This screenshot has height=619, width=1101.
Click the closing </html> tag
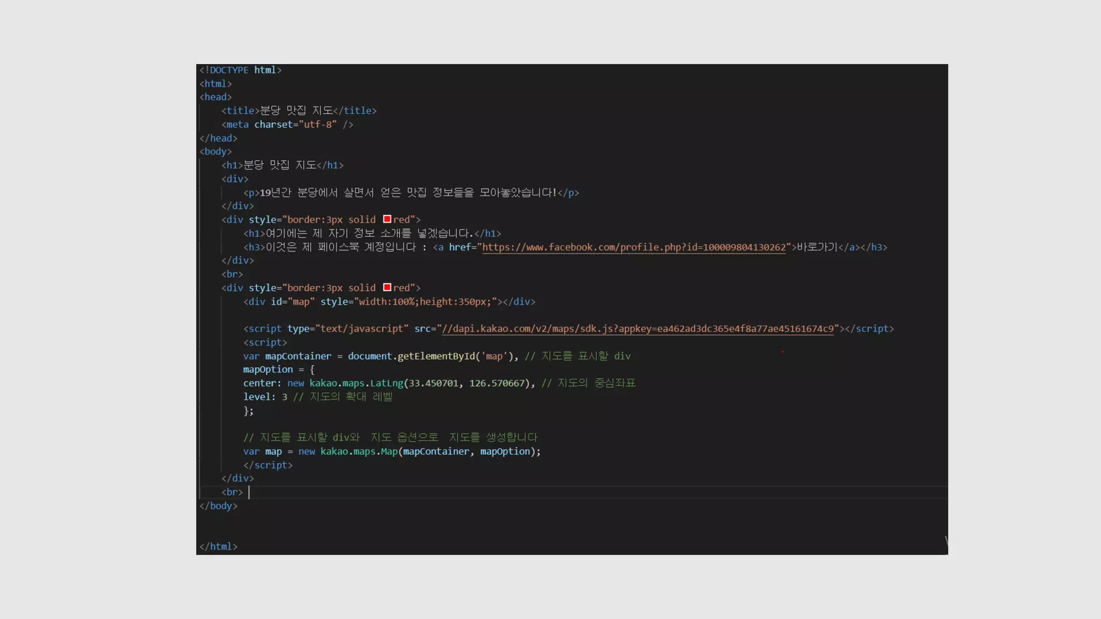pos(218,546)
